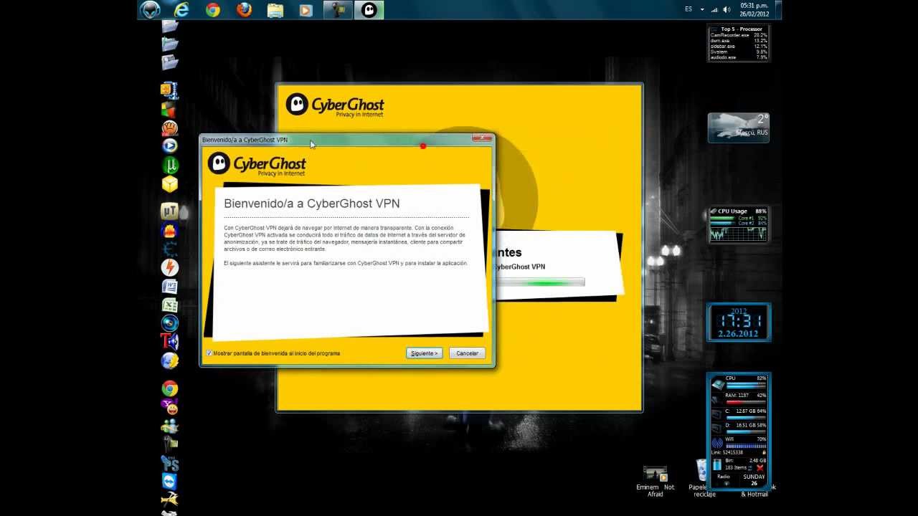Open the Eminem Not Afraid desktop file
Screen dimensions: 918x516
[656, 482]
